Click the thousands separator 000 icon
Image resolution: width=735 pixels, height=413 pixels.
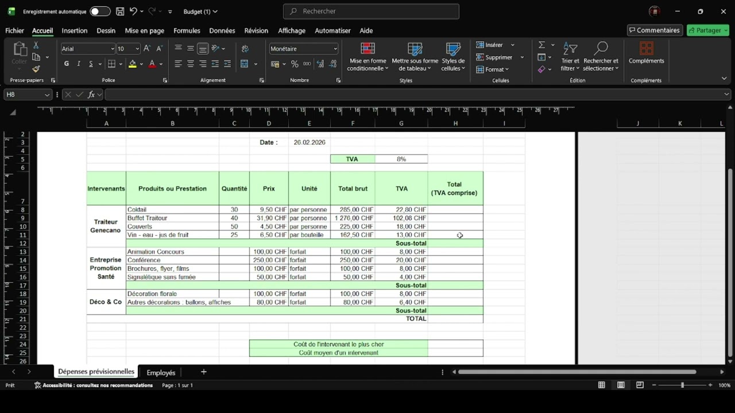tap(307, 64)
